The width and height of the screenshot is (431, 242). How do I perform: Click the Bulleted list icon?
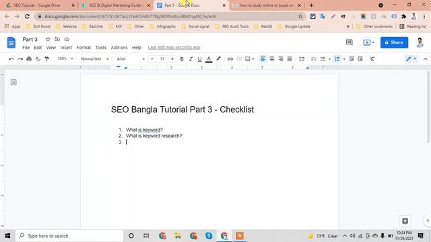click(323, 58)
